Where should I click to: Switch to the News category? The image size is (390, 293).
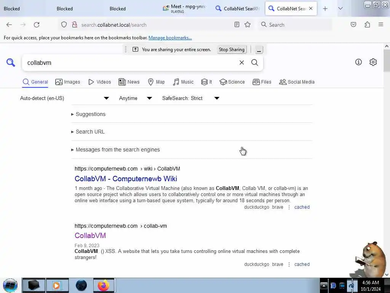[129, 82]
